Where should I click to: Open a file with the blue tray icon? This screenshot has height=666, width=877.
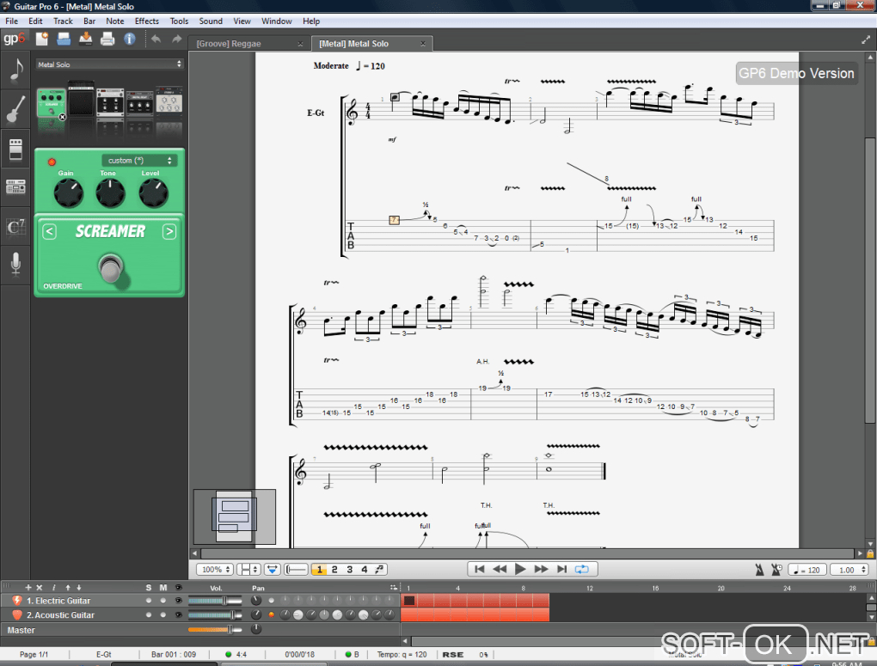pos(64,39)
